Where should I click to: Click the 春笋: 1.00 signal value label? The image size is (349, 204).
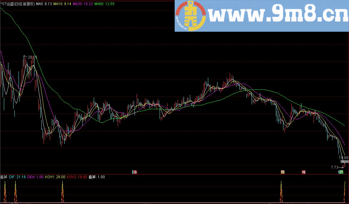pos(96,177)
